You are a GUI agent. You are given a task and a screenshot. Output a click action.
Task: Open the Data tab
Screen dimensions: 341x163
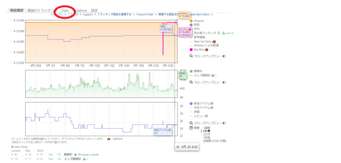[65, 10]
